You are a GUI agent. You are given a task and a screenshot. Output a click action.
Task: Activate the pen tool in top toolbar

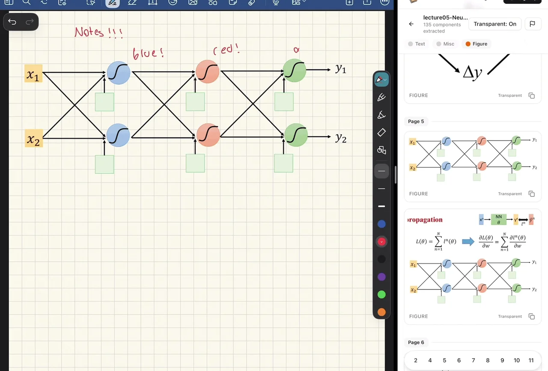pyautogui.click(x=113, y=3)
